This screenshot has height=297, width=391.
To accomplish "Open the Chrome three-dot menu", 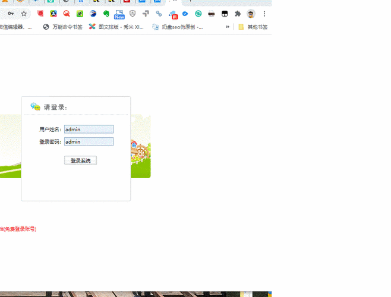I will (264, 14).
